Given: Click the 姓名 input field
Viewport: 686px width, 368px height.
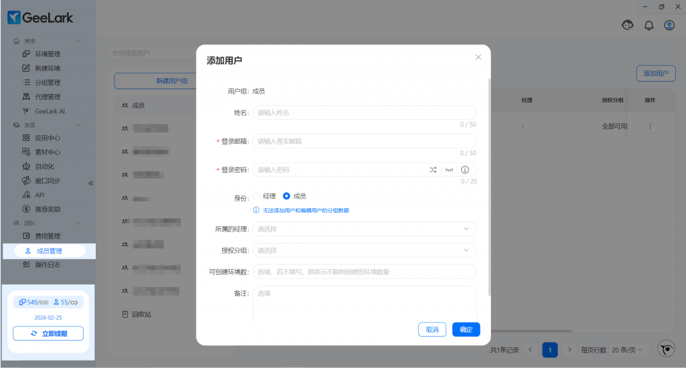Looking at the screenshot, I should pyautogui.click(x=364, y=112).
